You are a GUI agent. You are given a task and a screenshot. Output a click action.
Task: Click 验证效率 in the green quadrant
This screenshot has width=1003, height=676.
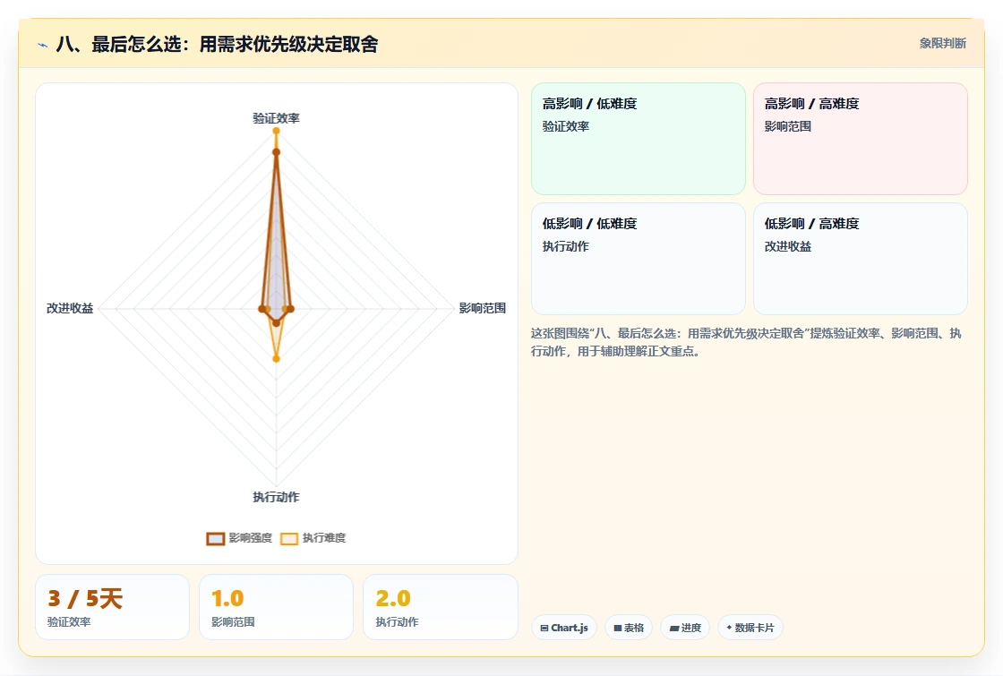pyautogui.click(x=565, y=126)
